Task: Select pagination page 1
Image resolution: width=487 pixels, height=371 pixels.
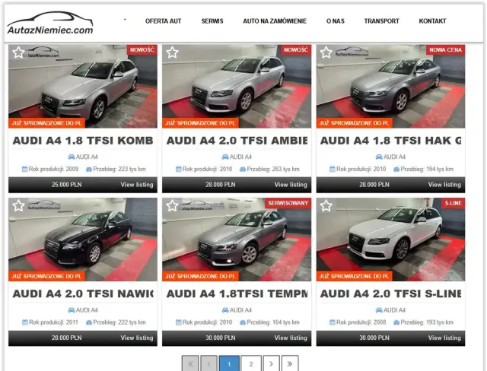Action: pyautogui.click(x=229, y=363)
